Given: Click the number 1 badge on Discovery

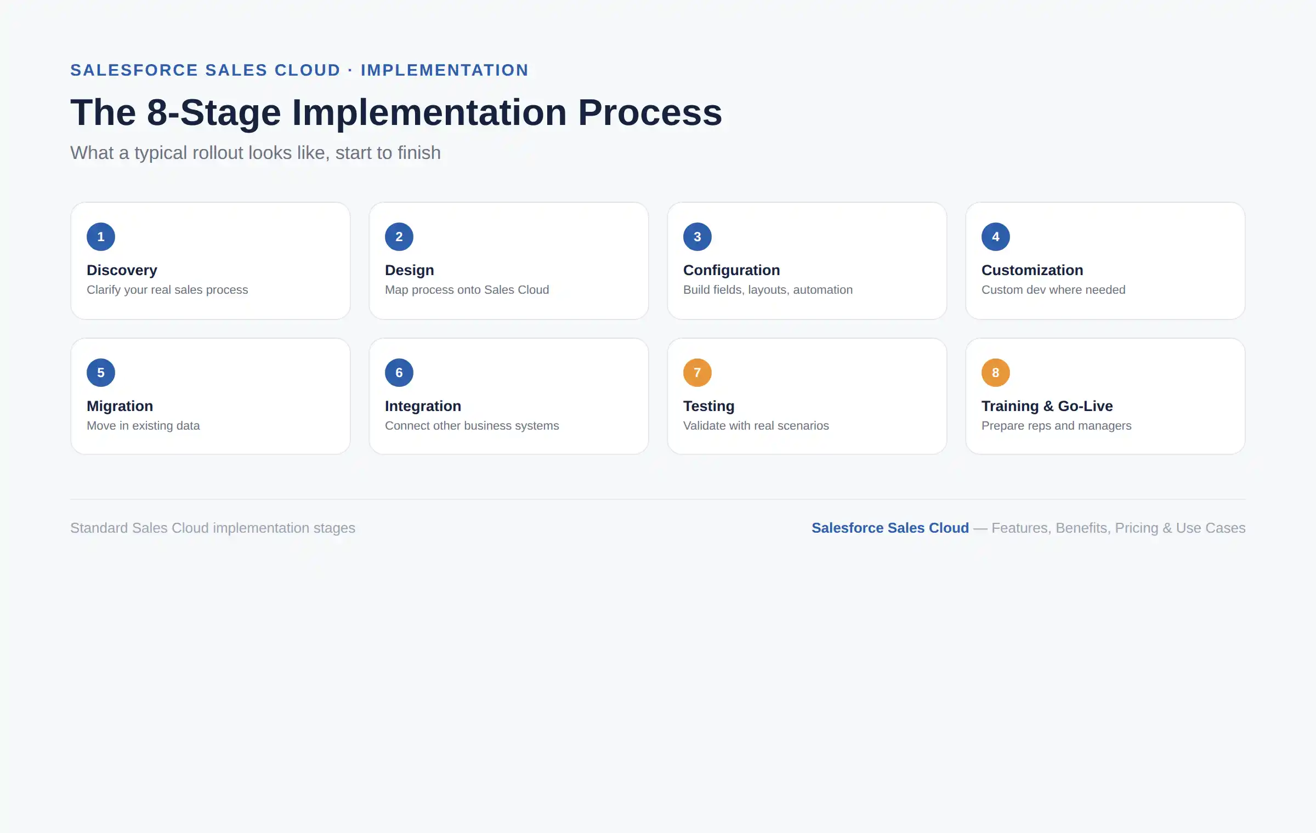Looking at the screenshot, I should click(x=101, y=237).
